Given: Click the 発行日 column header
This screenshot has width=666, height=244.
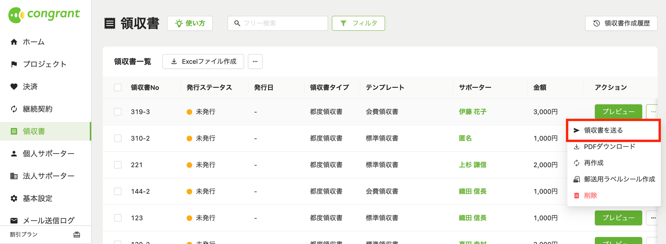Looking at the screenshot, I should click(263, 88).
